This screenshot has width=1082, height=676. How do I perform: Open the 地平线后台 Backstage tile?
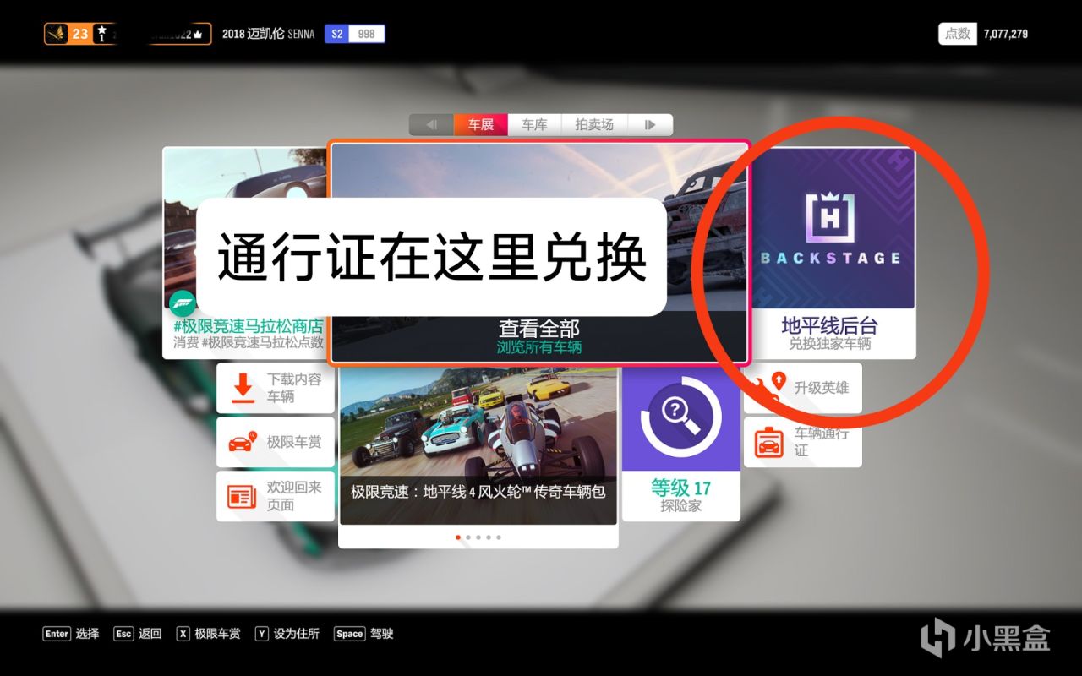pos(833,253)
